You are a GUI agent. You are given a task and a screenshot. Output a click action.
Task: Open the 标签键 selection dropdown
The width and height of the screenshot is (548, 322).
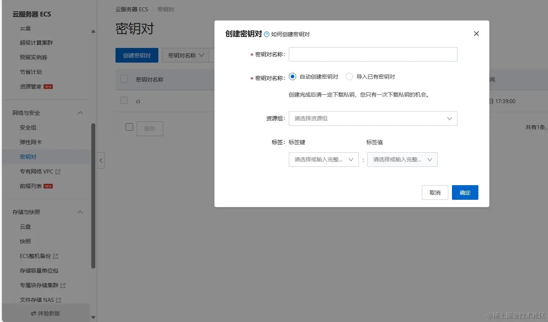324,160
